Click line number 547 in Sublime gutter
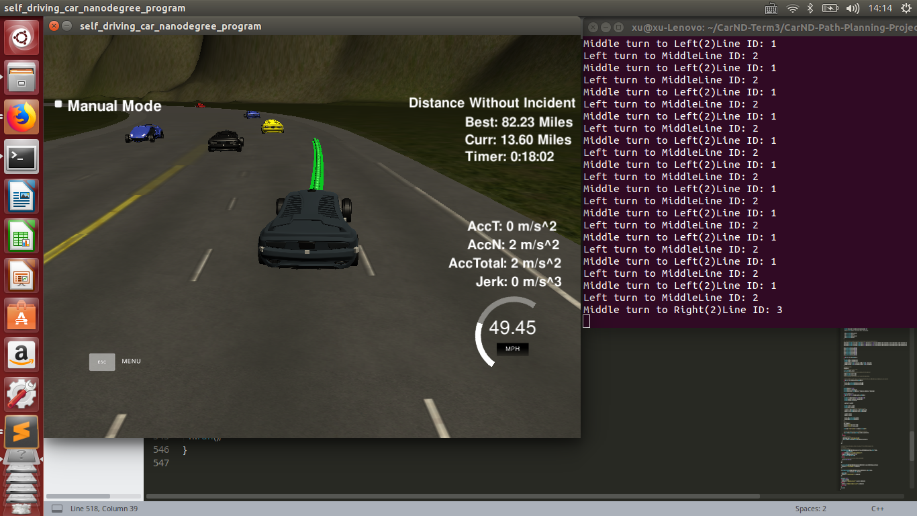Viewport: 917px width, 516px height. point(161,463)
